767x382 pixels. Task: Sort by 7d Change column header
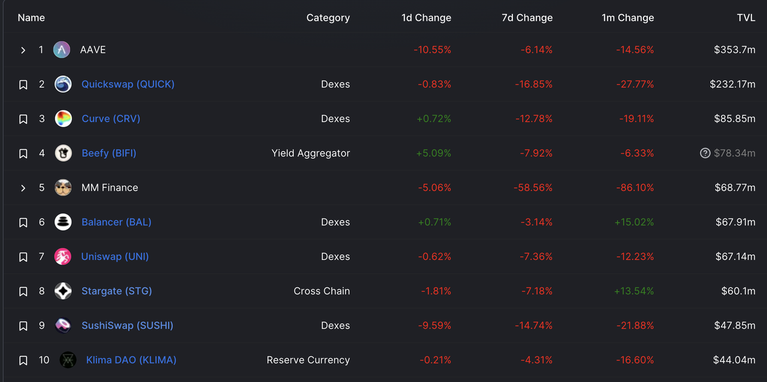527,18
